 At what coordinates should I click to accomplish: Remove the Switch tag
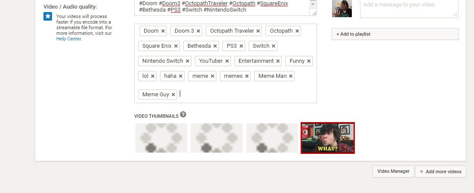pos(274,46)
